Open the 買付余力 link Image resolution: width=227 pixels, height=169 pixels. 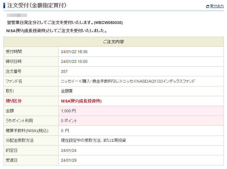pos(217,6)
